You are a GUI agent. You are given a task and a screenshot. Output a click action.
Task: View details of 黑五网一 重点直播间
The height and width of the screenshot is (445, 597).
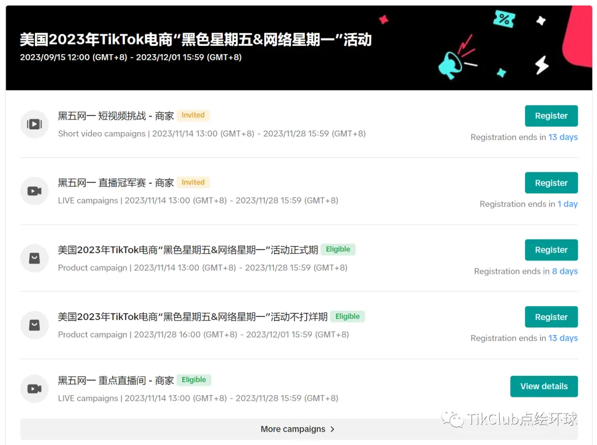(x=544, y=386)
